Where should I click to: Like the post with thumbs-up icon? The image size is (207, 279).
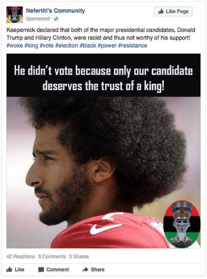click(9, 270)
